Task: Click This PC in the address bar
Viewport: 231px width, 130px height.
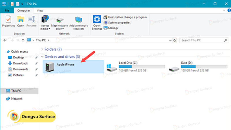Action: pyautogui.click(x=41, y=40)
